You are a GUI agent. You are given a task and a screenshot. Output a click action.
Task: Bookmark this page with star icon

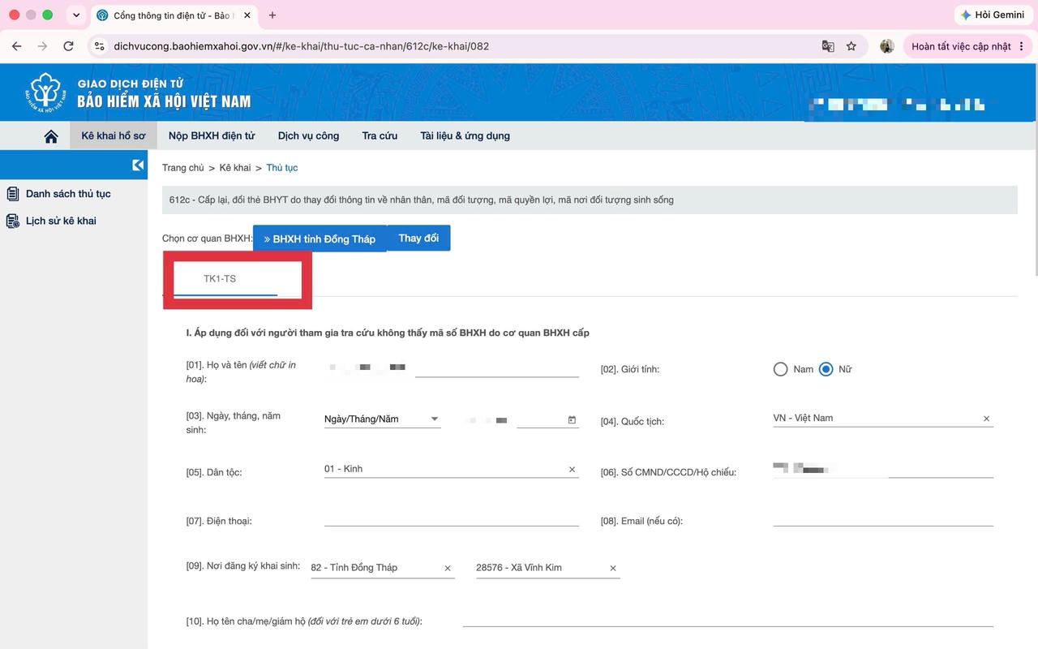[851, 46]
